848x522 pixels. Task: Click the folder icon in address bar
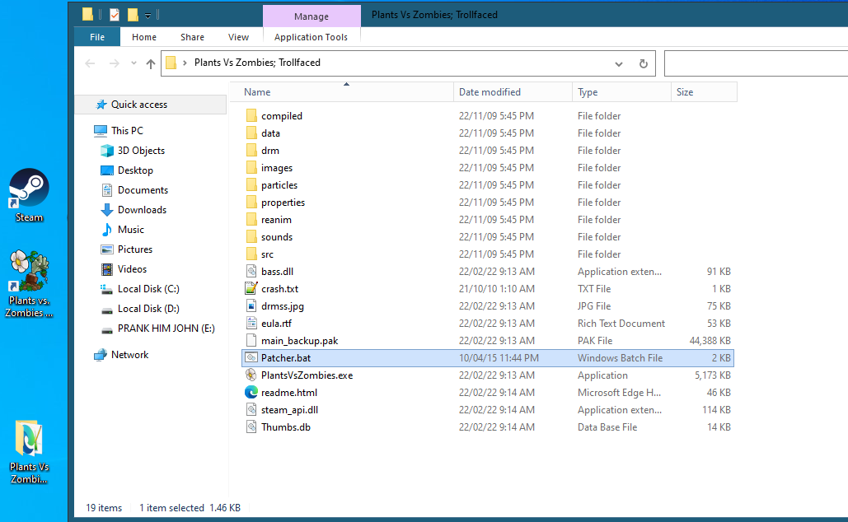pyautogui.click(x=171, y=63)
